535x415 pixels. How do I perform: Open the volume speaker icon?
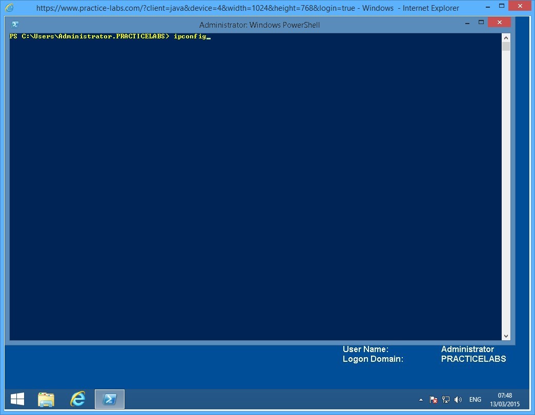coord(458,400)
